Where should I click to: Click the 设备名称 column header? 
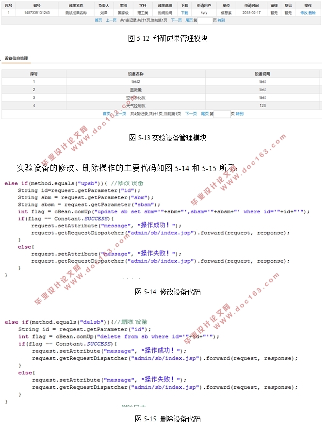[x=136, y=74]
